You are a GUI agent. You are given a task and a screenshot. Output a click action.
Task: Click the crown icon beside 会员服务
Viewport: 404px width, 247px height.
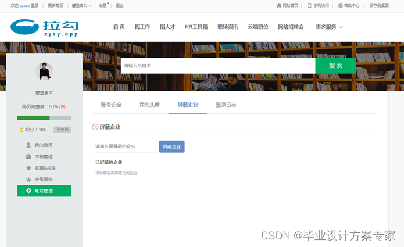(x=28, y=180)
